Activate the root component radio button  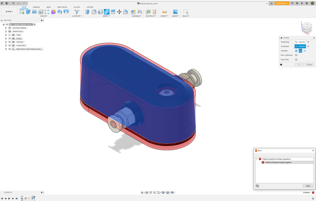point(34,24)
